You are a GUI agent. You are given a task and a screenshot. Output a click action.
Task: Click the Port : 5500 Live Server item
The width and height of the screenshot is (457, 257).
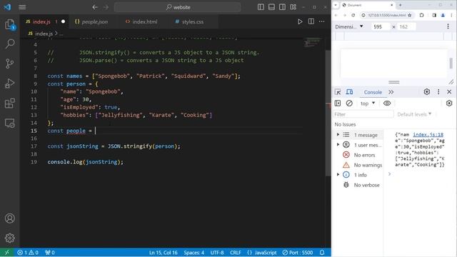(x=298, y=252)
